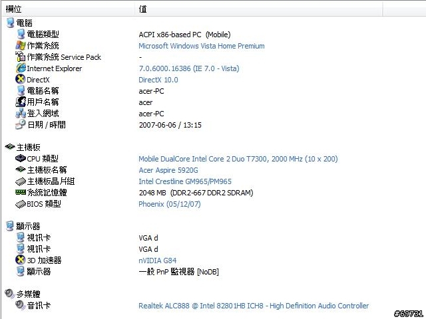Select the 2007-06-06 / 13:15 value
The image size is (426, 319).
pos(170,125)
